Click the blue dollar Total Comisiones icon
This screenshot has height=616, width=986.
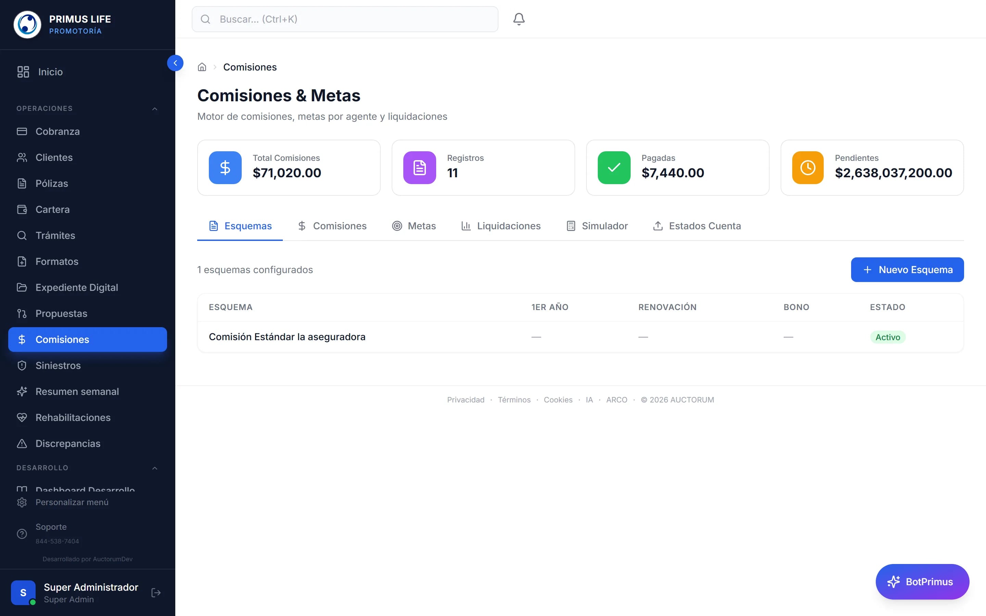[225, 167]
